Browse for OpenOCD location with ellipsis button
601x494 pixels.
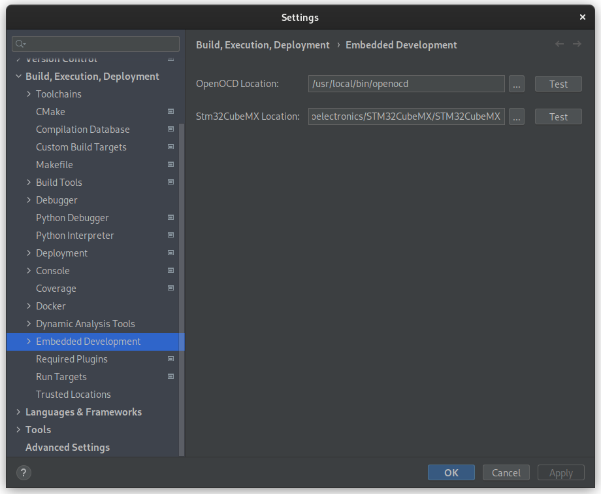click(x=516, y=84)
